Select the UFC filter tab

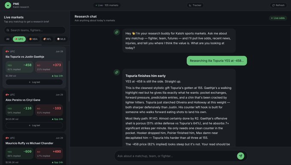point(19,39)
